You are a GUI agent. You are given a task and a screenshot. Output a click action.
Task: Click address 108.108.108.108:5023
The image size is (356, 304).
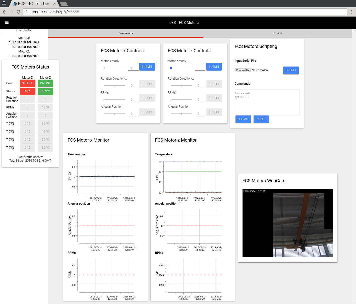(24, 56)
